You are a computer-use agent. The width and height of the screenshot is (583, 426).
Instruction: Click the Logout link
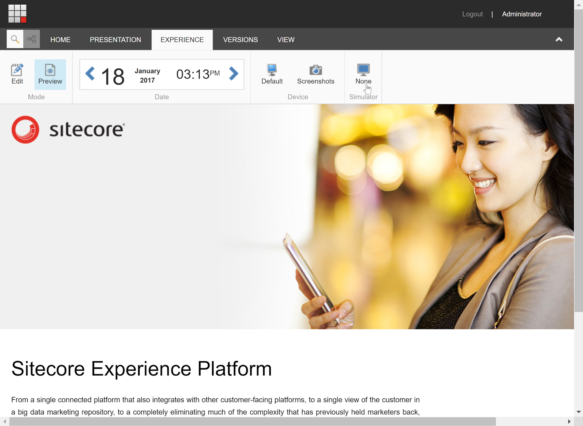[472, 14]
